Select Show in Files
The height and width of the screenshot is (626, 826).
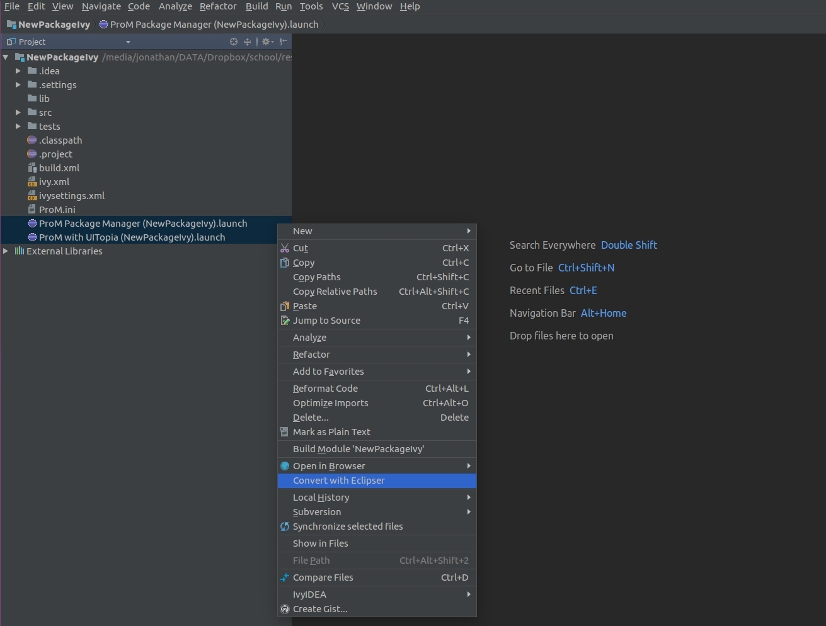(377, 543)
